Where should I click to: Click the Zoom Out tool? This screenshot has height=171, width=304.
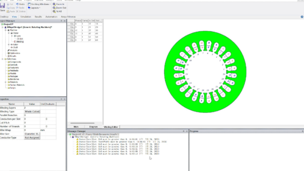coord(60,8)
